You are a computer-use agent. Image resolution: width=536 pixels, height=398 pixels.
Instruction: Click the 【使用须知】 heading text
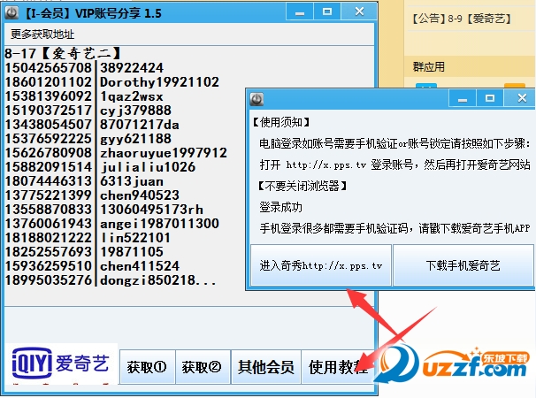[281, 122]
